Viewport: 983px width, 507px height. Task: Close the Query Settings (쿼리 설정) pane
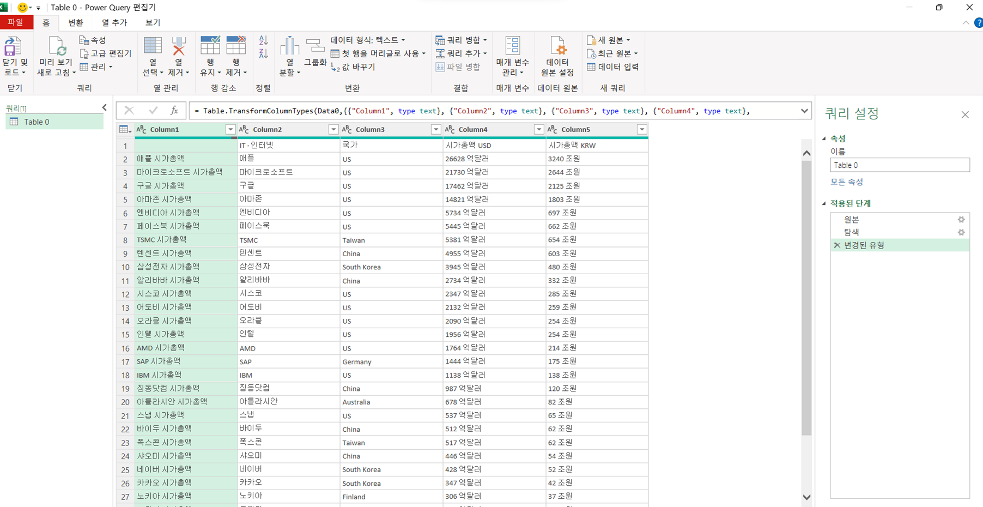(x=965, y=114)
